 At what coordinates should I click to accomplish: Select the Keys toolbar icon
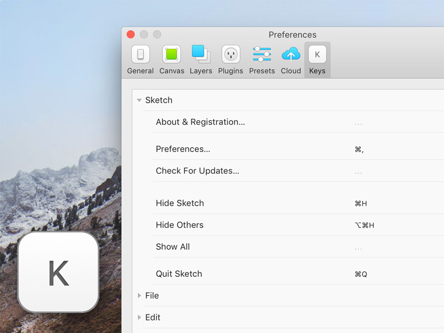pos(317,54)
